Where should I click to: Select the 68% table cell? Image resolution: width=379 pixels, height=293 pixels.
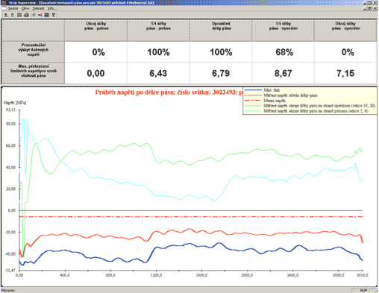pos(284,52)
